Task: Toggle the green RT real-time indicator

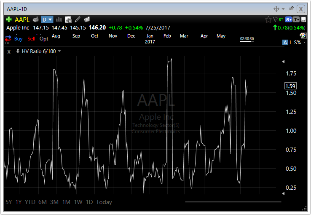Action: point(281,19)
